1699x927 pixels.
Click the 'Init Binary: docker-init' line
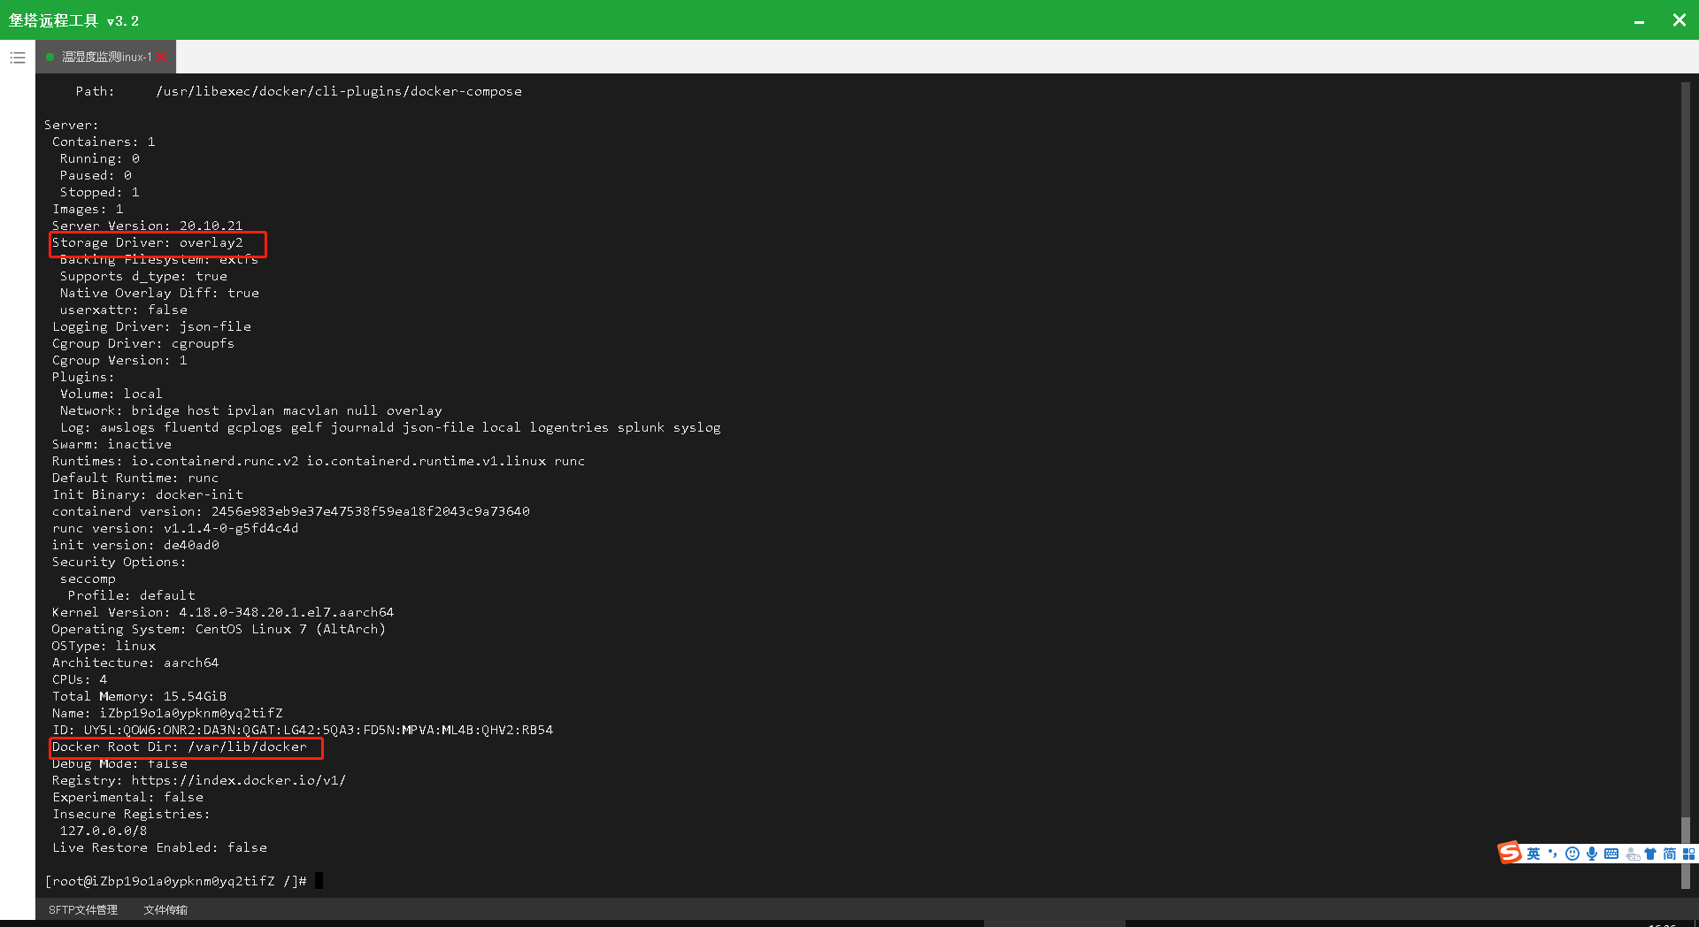(148, 494)
